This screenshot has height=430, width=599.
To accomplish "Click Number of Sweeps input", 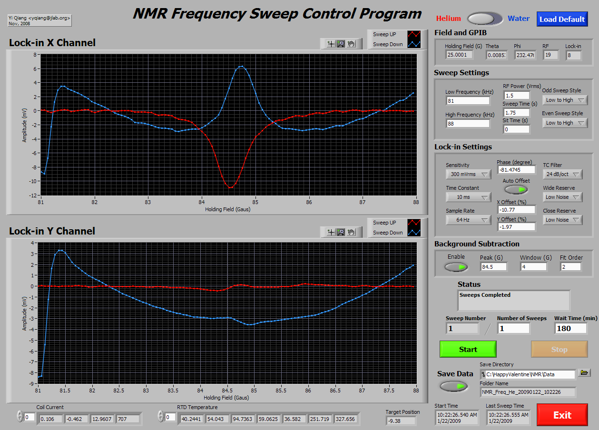I will [x=513, y=328].
